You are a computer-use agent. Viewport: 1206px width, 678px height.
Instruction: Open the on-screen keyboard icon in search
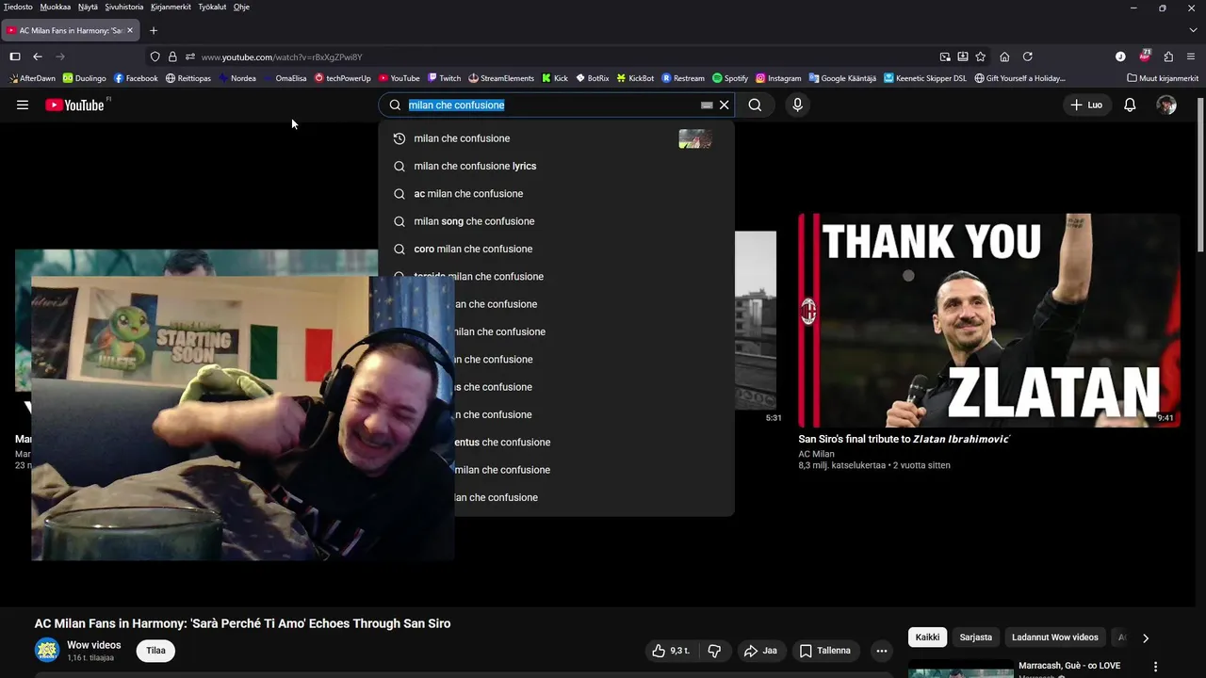point(707,105)
